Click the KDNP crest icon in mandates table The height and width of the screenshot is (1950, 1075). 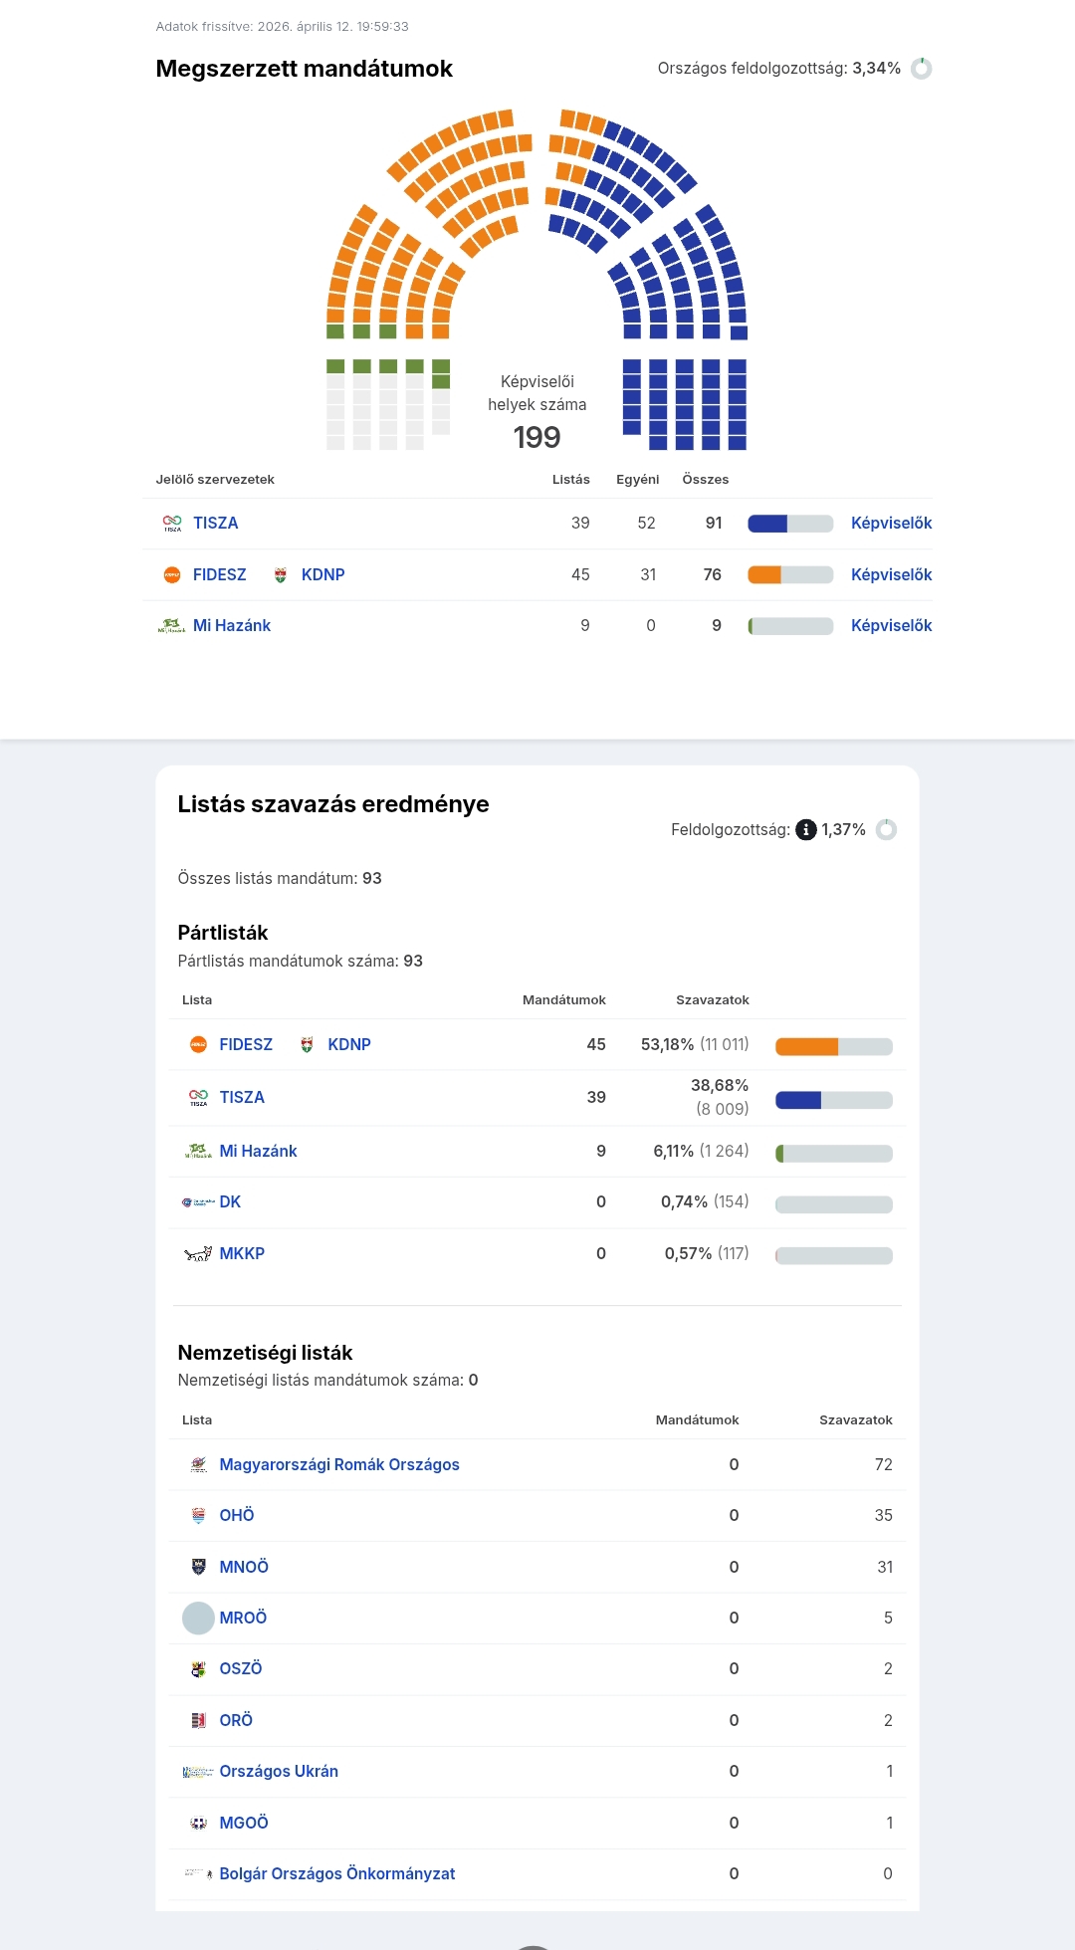281,574
